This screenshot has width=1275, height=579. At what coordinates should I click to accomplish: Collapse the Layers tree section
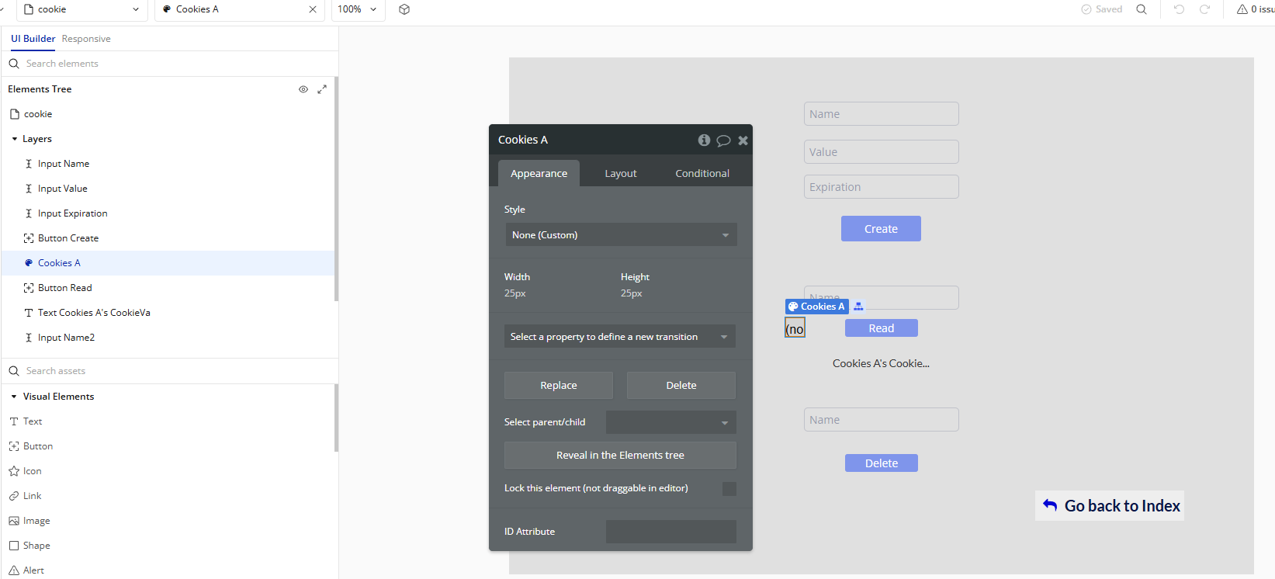click(x=15, y=139)
